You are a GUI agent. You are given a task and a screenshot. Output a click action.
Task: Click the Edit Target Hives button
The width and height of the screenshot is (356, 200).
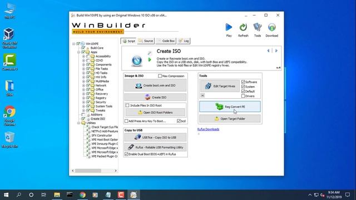[220, 86]
